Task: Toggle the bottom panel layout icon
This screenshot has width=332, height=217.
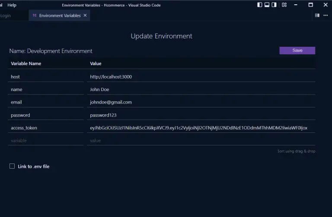Action: 267,5
